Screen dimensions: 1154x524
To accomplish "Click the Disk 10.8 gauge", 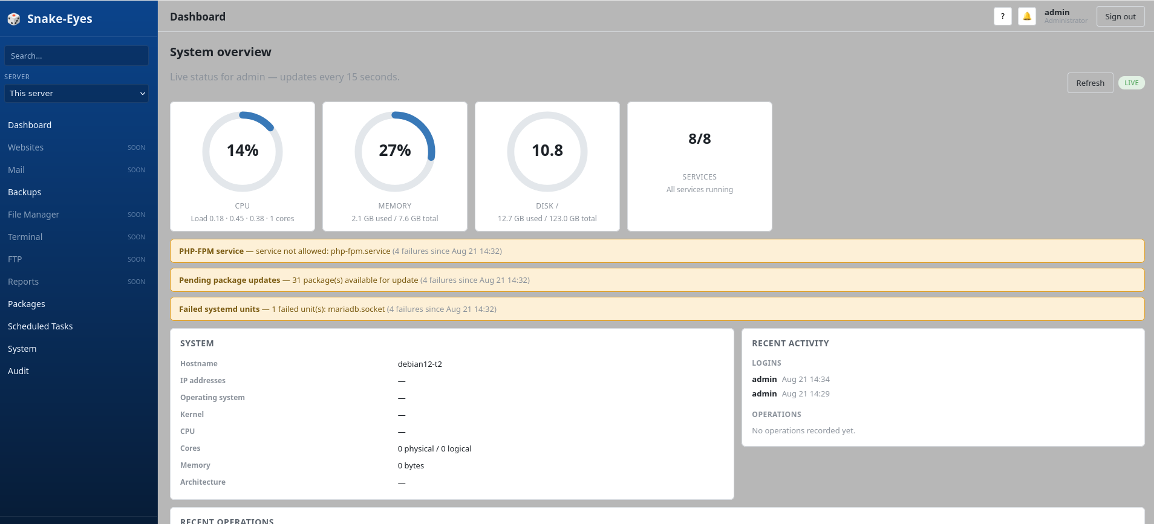I will tap(547, 151).
